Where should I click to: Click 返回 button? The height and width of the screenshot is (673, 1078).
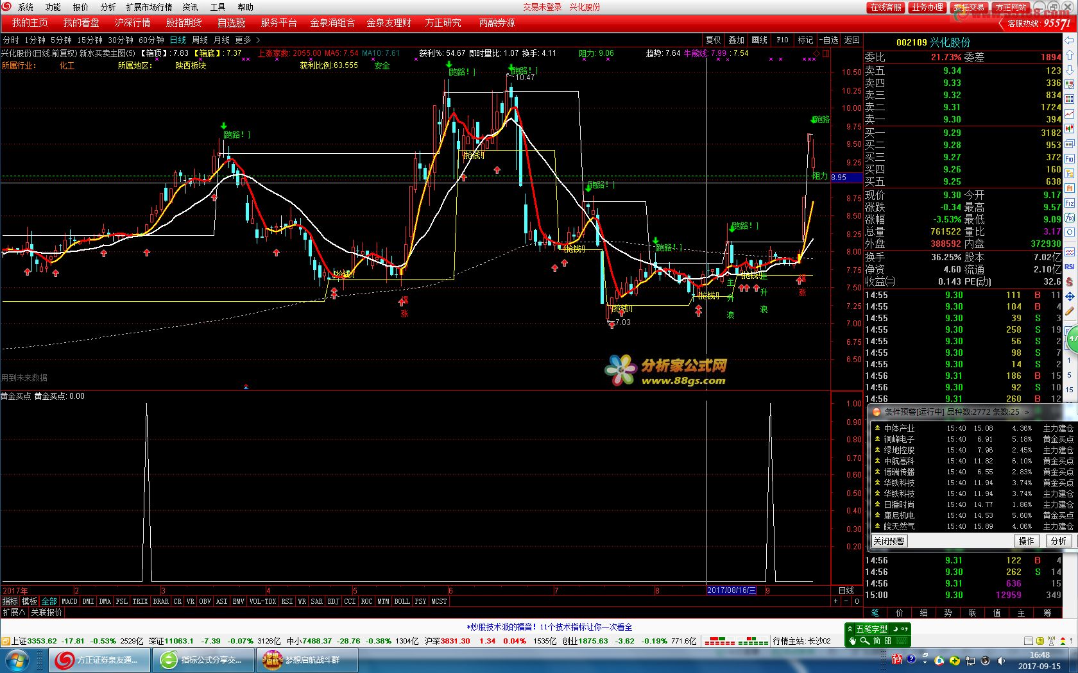click(x=851, y=40)
